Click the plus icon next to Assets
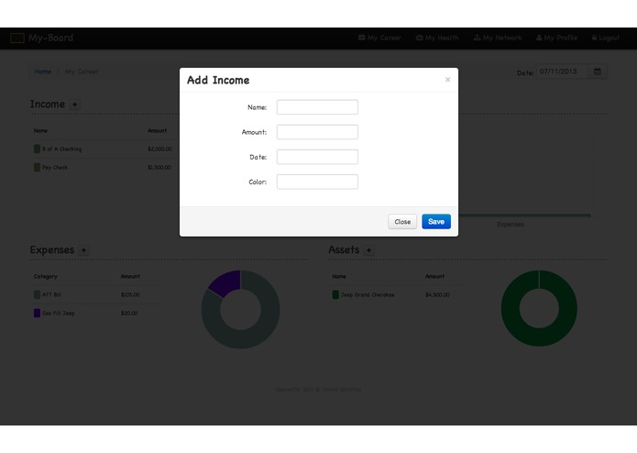The width and height of the screenshot is (637, 453). (x=368, y=250)
